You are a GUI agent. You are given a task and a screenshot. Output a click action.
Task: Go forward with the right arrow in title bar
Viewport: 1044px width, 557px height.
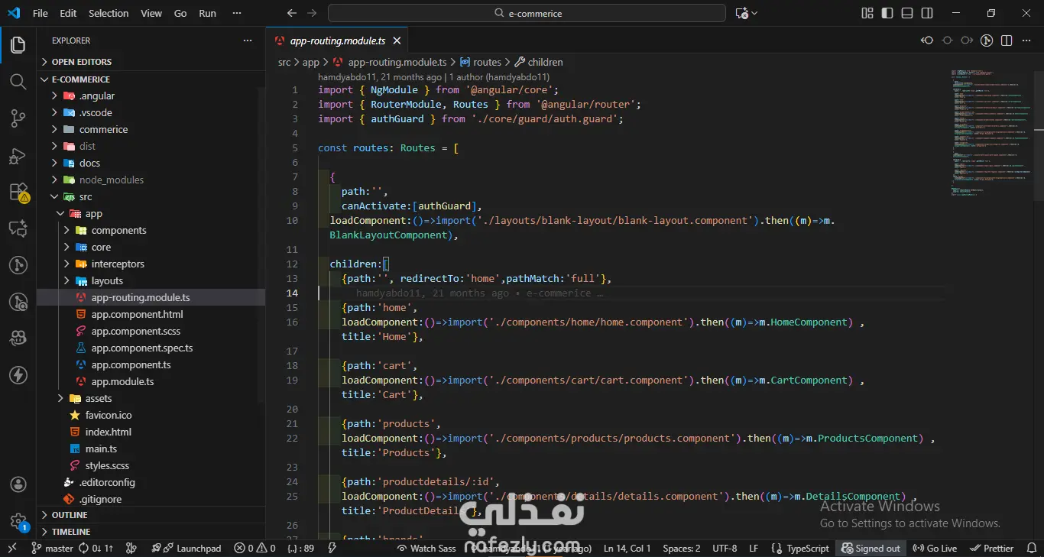coord(311,13)
